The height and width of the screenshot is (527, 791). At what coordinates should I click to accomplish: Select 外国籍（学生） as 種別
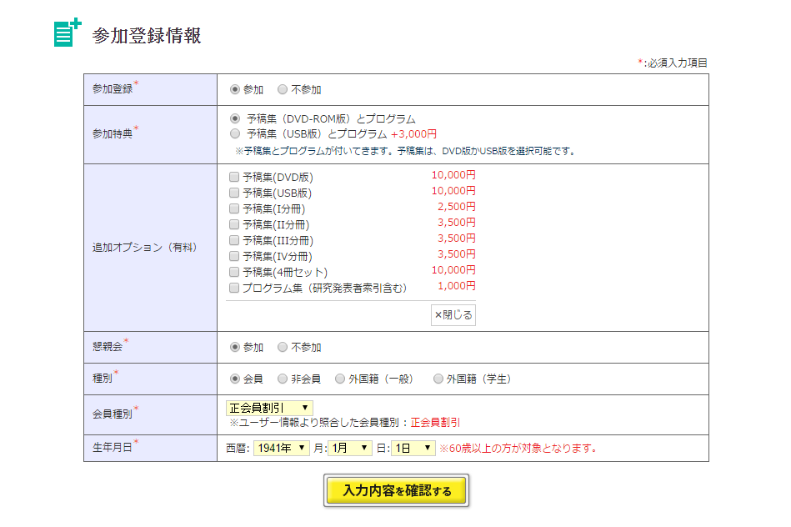click(438, 379)
